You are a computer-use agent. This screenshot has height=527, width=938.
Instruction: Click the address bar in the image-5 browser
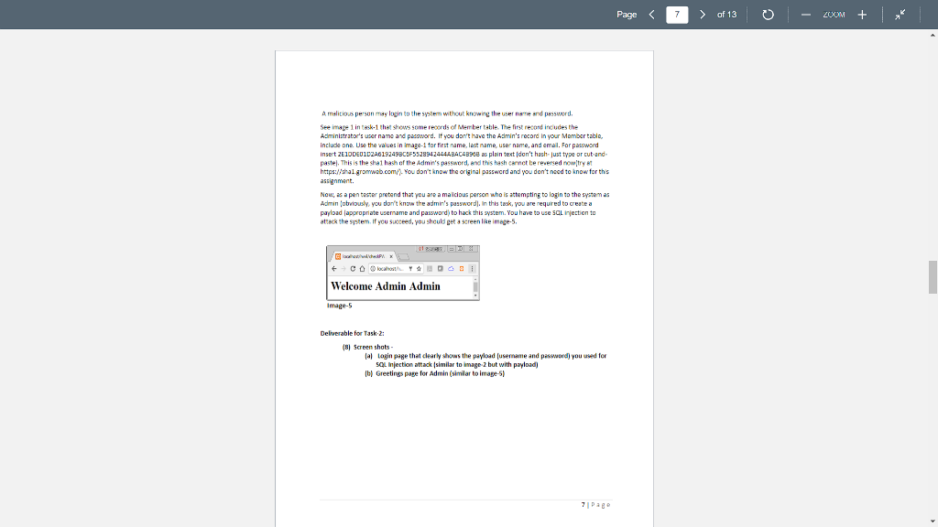389,268
